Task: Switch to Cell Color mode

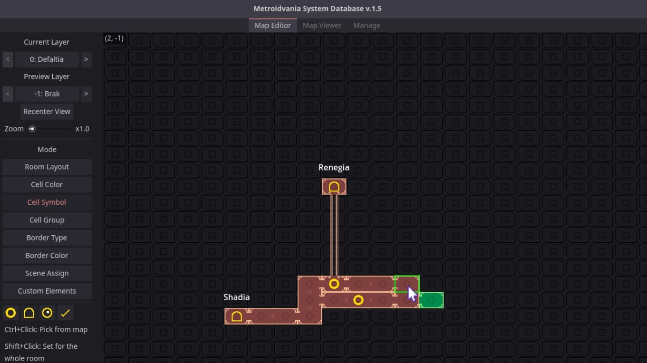Action: (47, 184)
